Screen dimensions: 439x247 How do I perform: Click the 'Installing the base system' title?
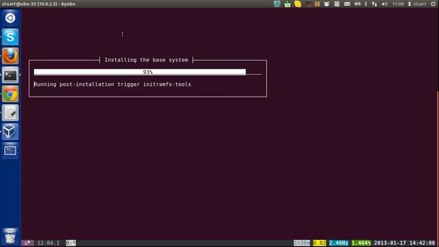pos(146,60)
